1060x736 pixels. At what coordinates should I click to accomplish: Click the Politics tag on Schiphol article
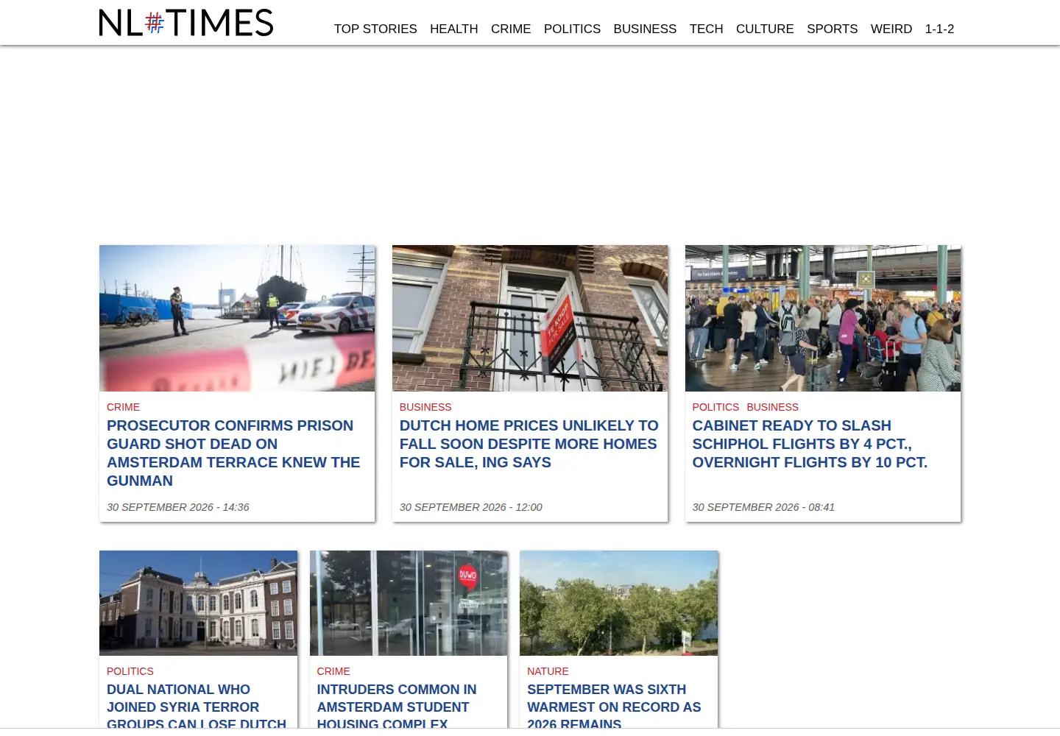715,407
